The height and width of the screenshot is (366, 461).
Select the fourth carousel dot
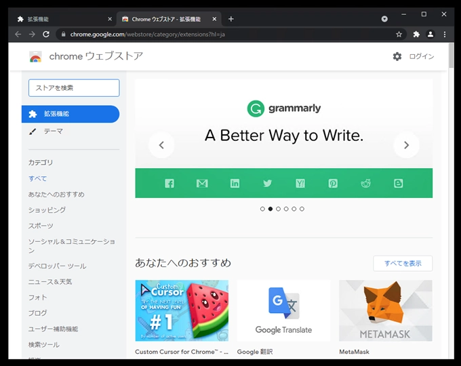point(286,209)
